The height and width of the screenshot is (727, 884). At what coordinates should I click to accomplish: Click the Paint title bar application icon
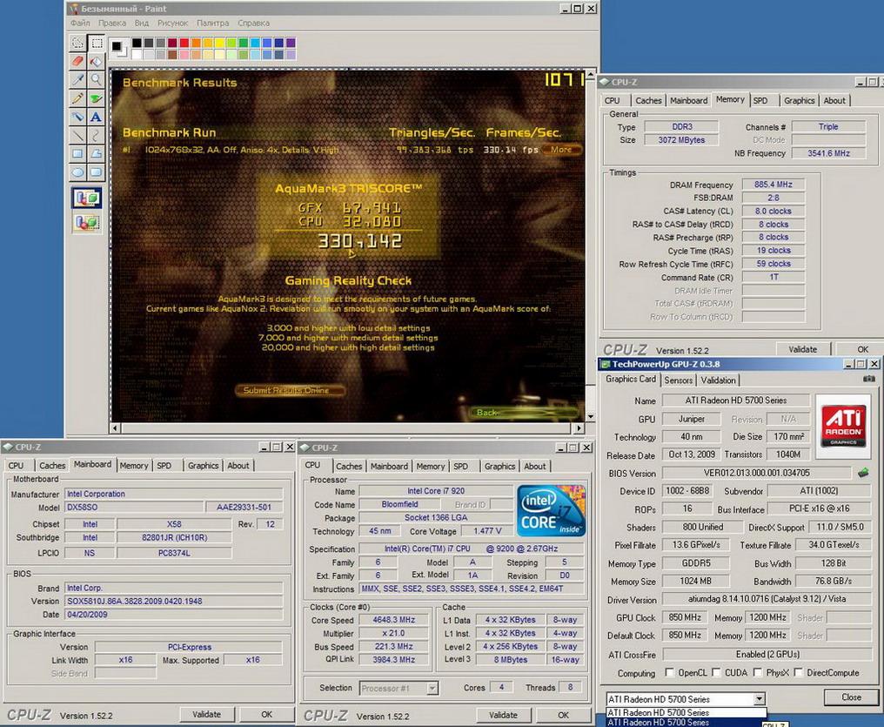click(x=74, y=9)
